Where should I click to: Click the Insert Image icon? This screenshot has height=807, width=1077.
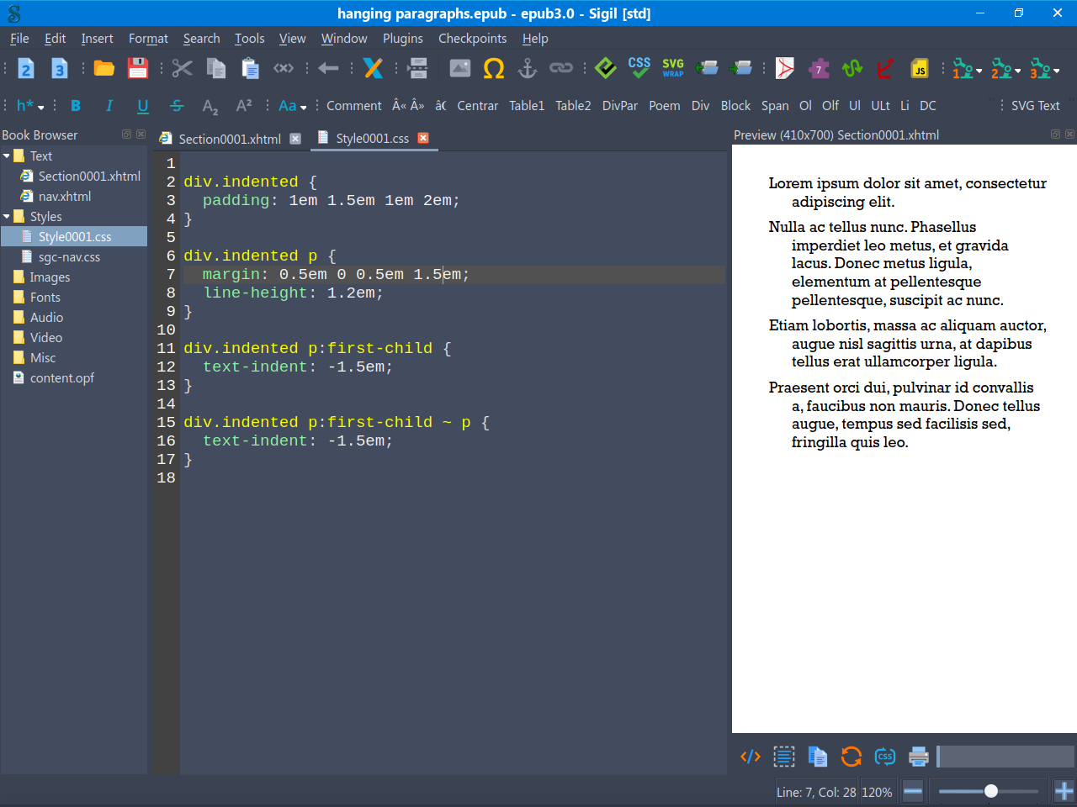click(x=460, y=69)
